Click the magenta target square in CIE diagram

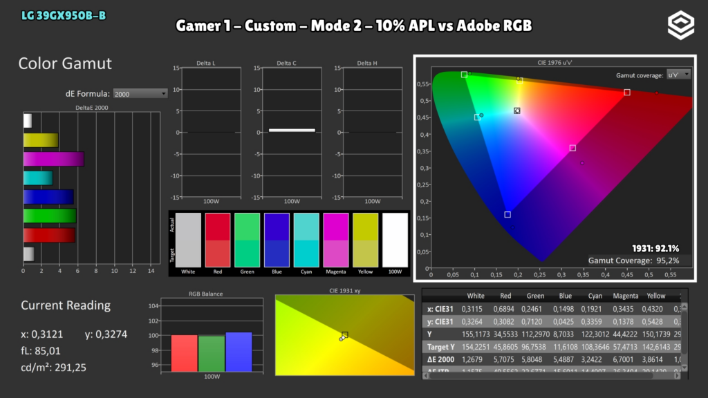[x=572, y=148]
